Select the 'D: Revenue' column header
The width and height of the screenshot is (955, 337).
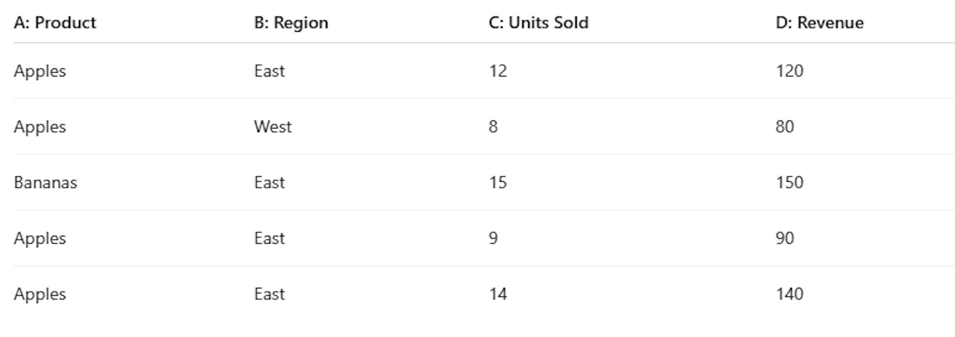[x=819, y=23]
